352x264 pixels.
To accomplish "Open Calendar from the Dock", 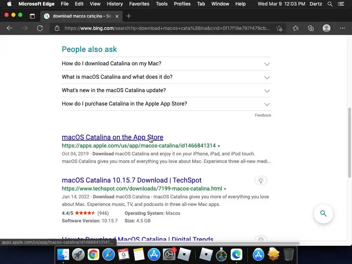I will (x=123, y=255).
